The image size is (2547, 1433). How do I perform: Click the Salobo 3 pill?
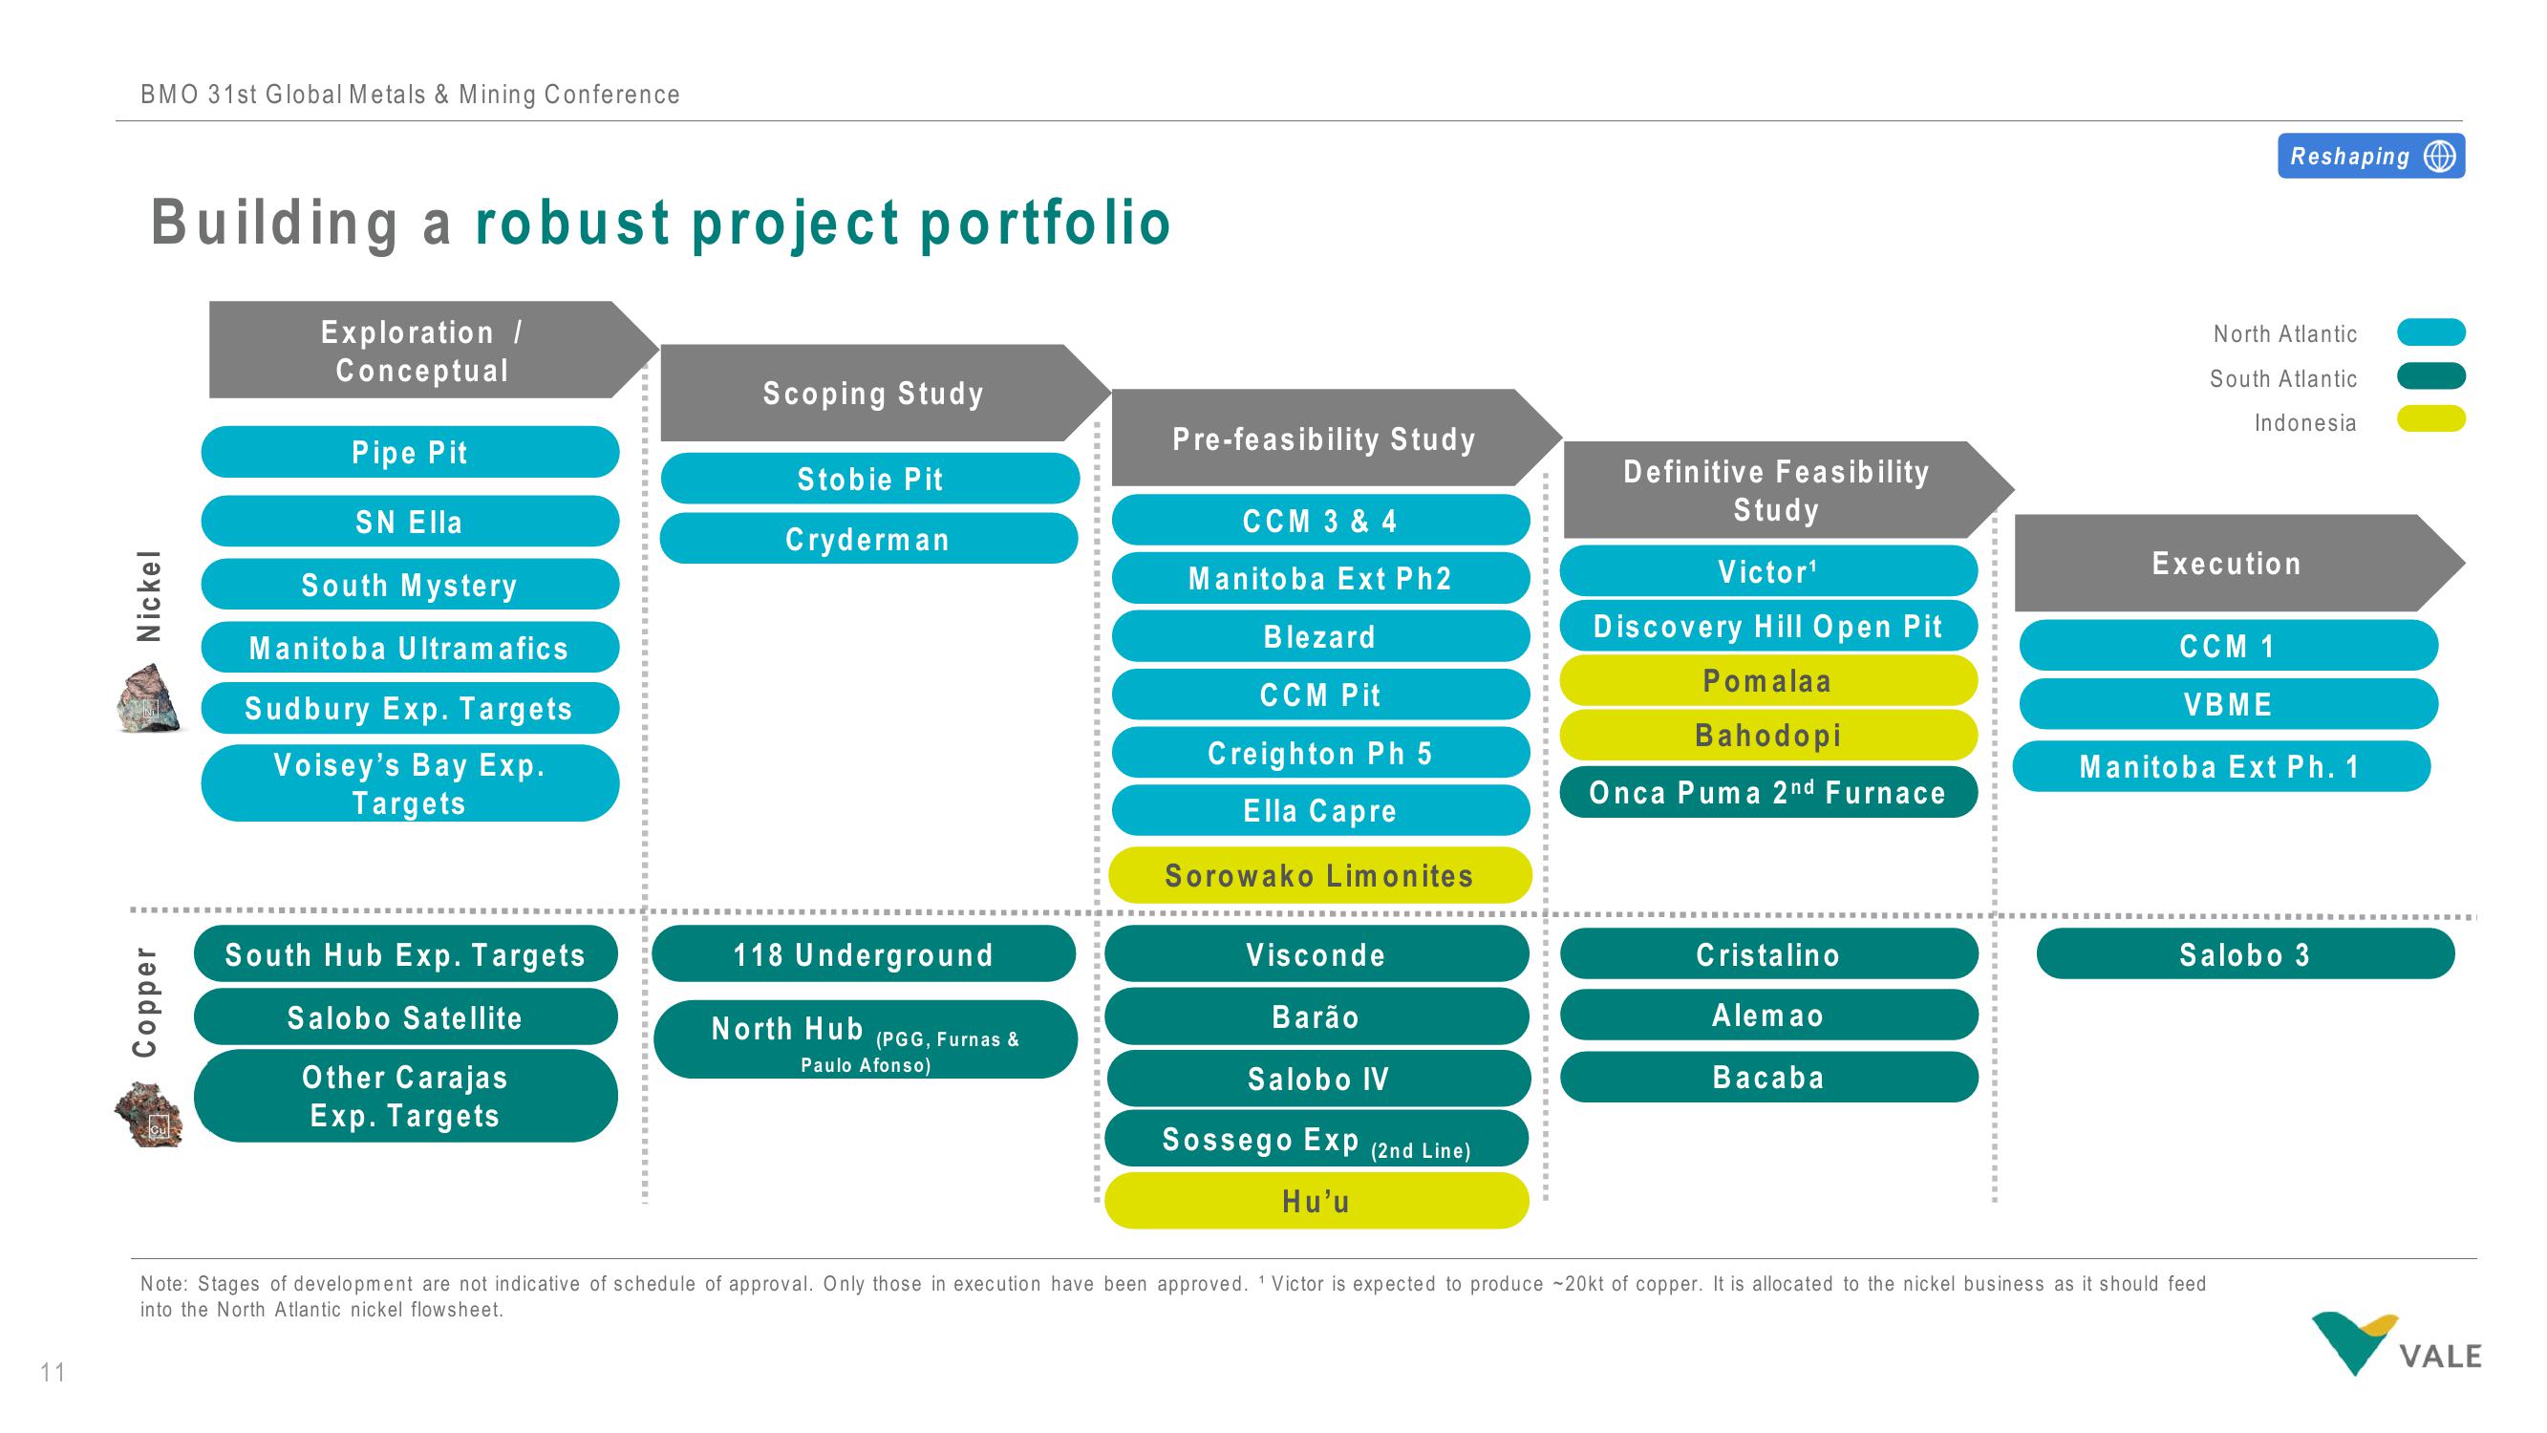click(x=2245, y=954)
